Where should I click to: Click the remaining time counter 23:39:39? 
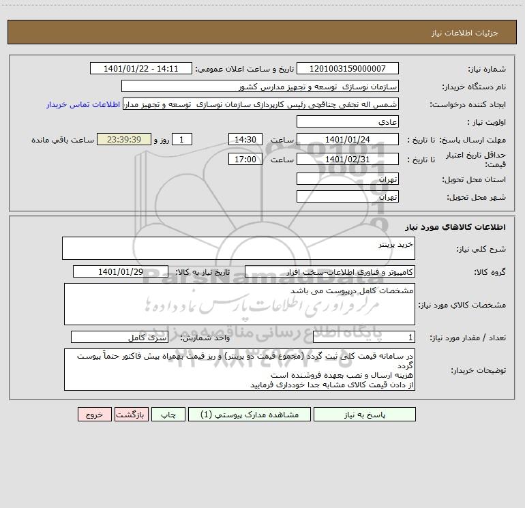[124, 139]
